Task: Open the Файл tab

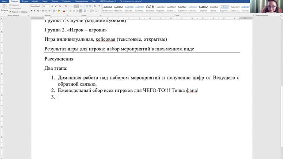Action: [x=4, y=1]
